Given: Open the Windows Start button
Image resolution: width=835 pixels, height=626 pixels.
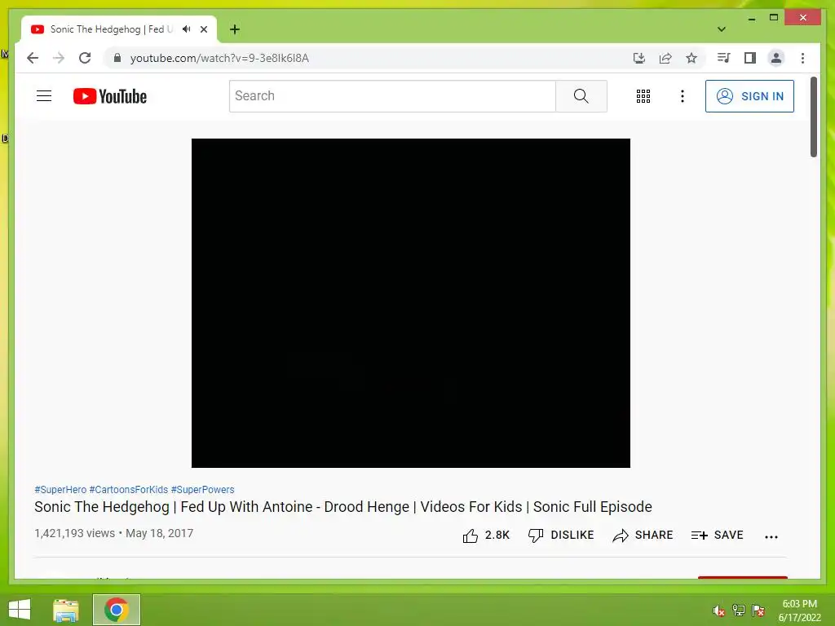Looking at the screenshot, I should (20, 610).
